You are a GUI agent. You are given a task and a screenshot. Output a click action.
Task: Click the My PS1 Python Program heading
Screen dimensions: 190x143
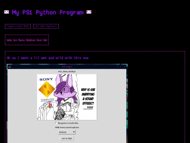pyautogui.click(x=47, y=12)
